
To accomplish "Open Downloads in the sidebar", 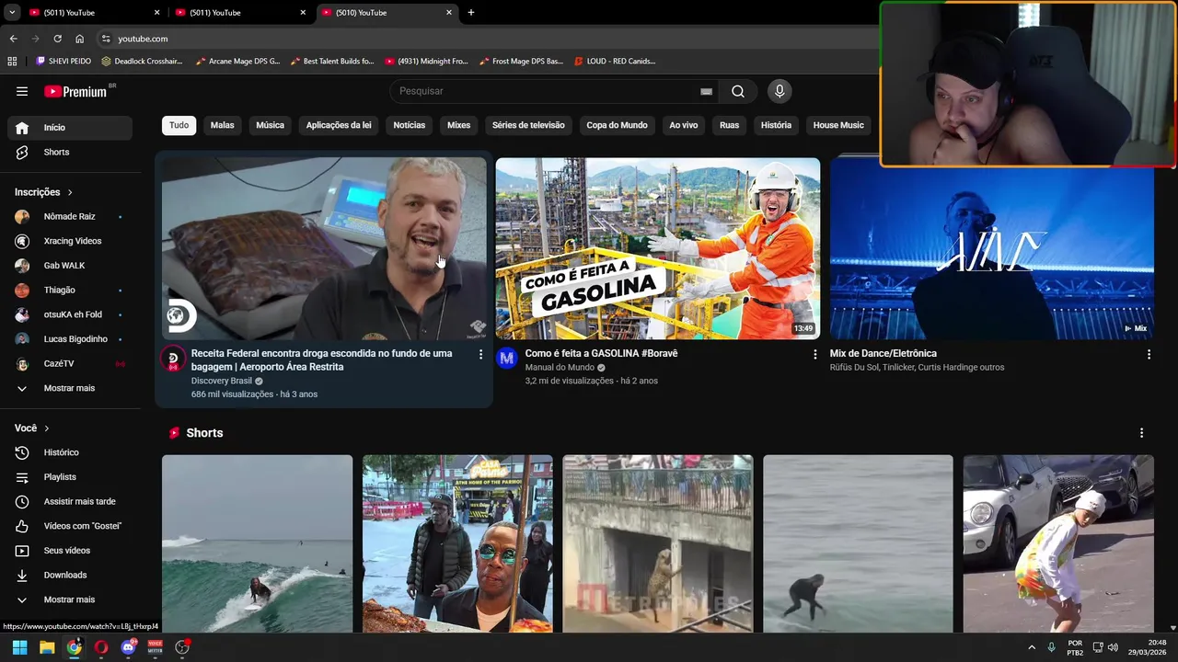I will tap(70, 575).
